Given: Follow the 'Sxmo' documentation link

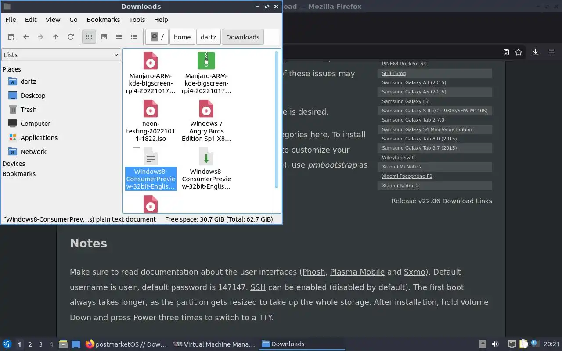Looking at the screenshot, I should 414,272.
